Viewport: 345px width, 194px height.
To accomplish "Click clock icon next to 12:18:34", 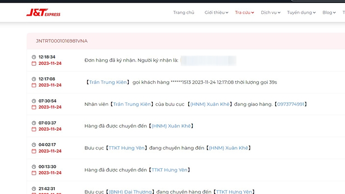I will pyautogui.click(x=34, y=57).
